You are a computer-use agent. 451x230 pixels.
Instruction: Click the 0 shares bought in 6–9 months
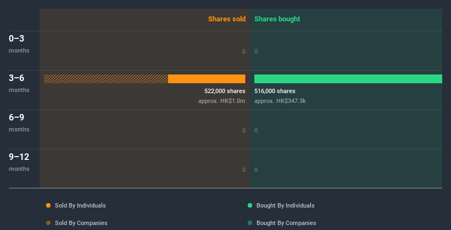(256, 130)
